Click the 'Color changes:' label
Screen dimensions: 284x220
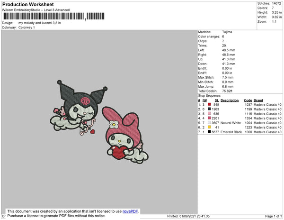(x=209, y=37)
